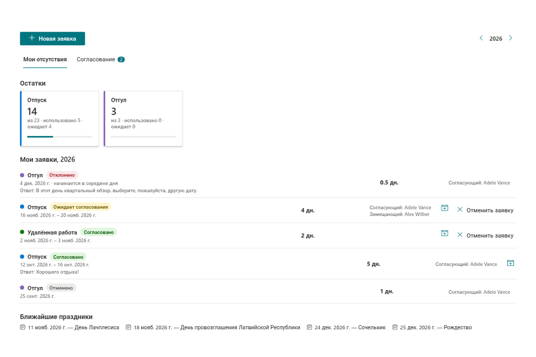
Task: Click the calendar icon beside День Лачплесиса
Action: (23, 328)
